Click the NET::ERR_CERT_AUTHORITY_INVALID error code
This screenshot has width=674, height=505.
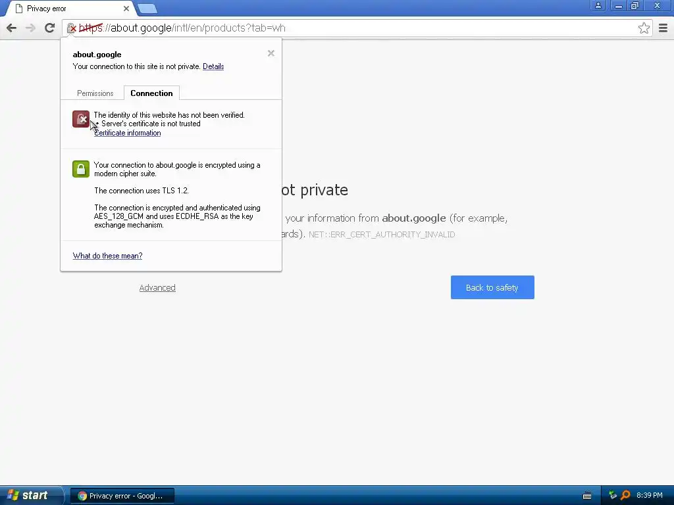(382, 235)
